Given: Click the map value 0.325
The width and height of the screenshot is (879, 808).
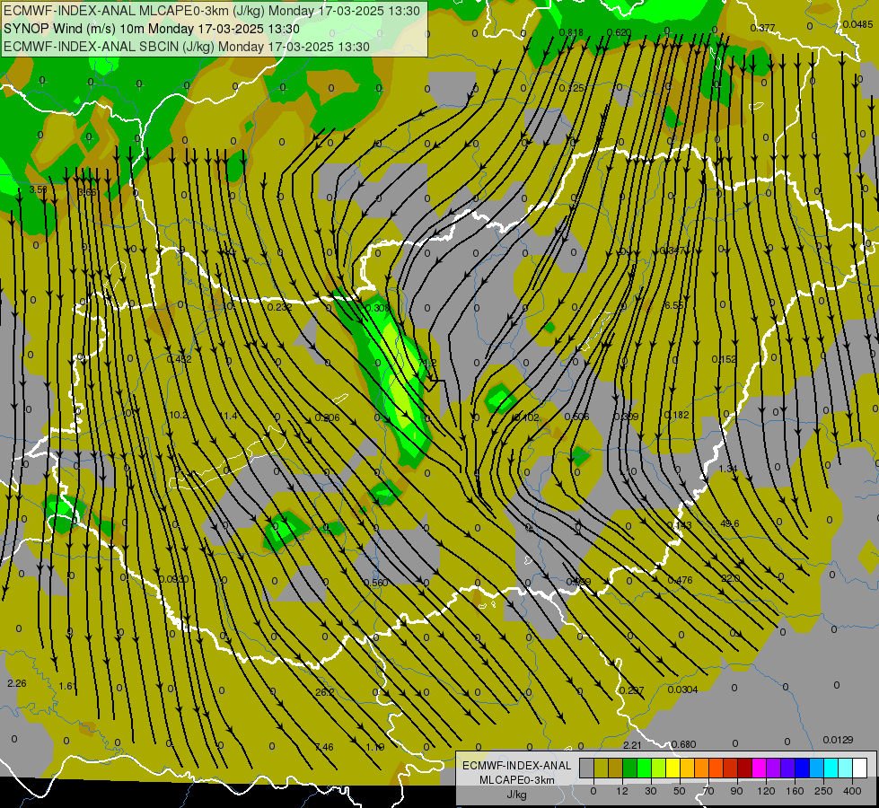Looking at the screenshot, I should tap(571, 88).
